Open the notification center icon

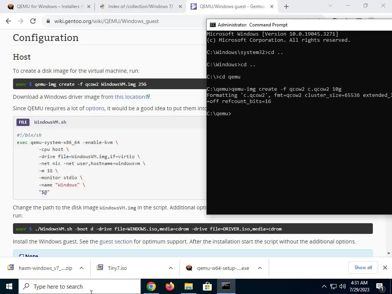tap(380, 286)
